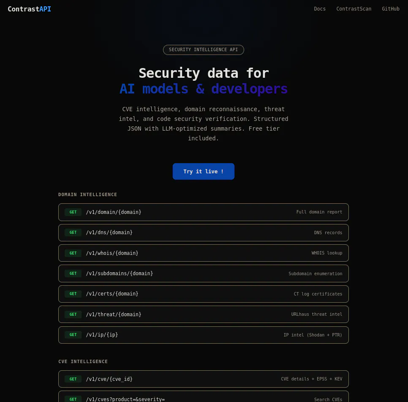
Task: Select the /v1/ip/{ip} endpoint row
Action: (x=204, y=335)
